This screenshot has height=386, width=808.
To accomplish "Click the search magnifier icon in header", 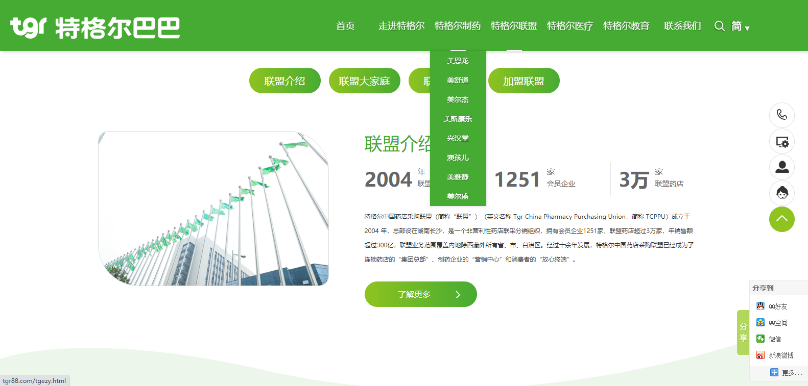I will (x=719, y=26).
